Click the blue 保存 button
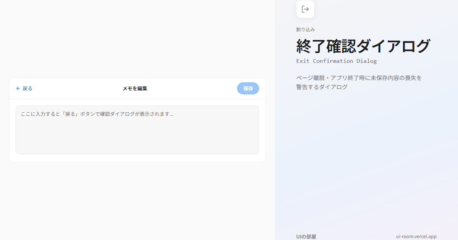The width and height of the screenshot is (458, 240). tap(248, 88)
